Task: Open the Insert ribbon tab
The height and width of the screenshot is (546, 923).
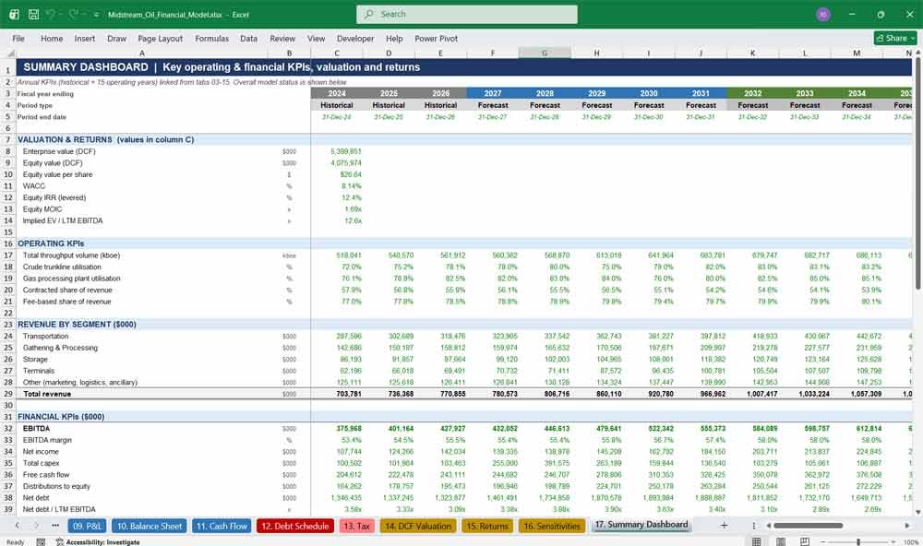Action: pos(85,38)
